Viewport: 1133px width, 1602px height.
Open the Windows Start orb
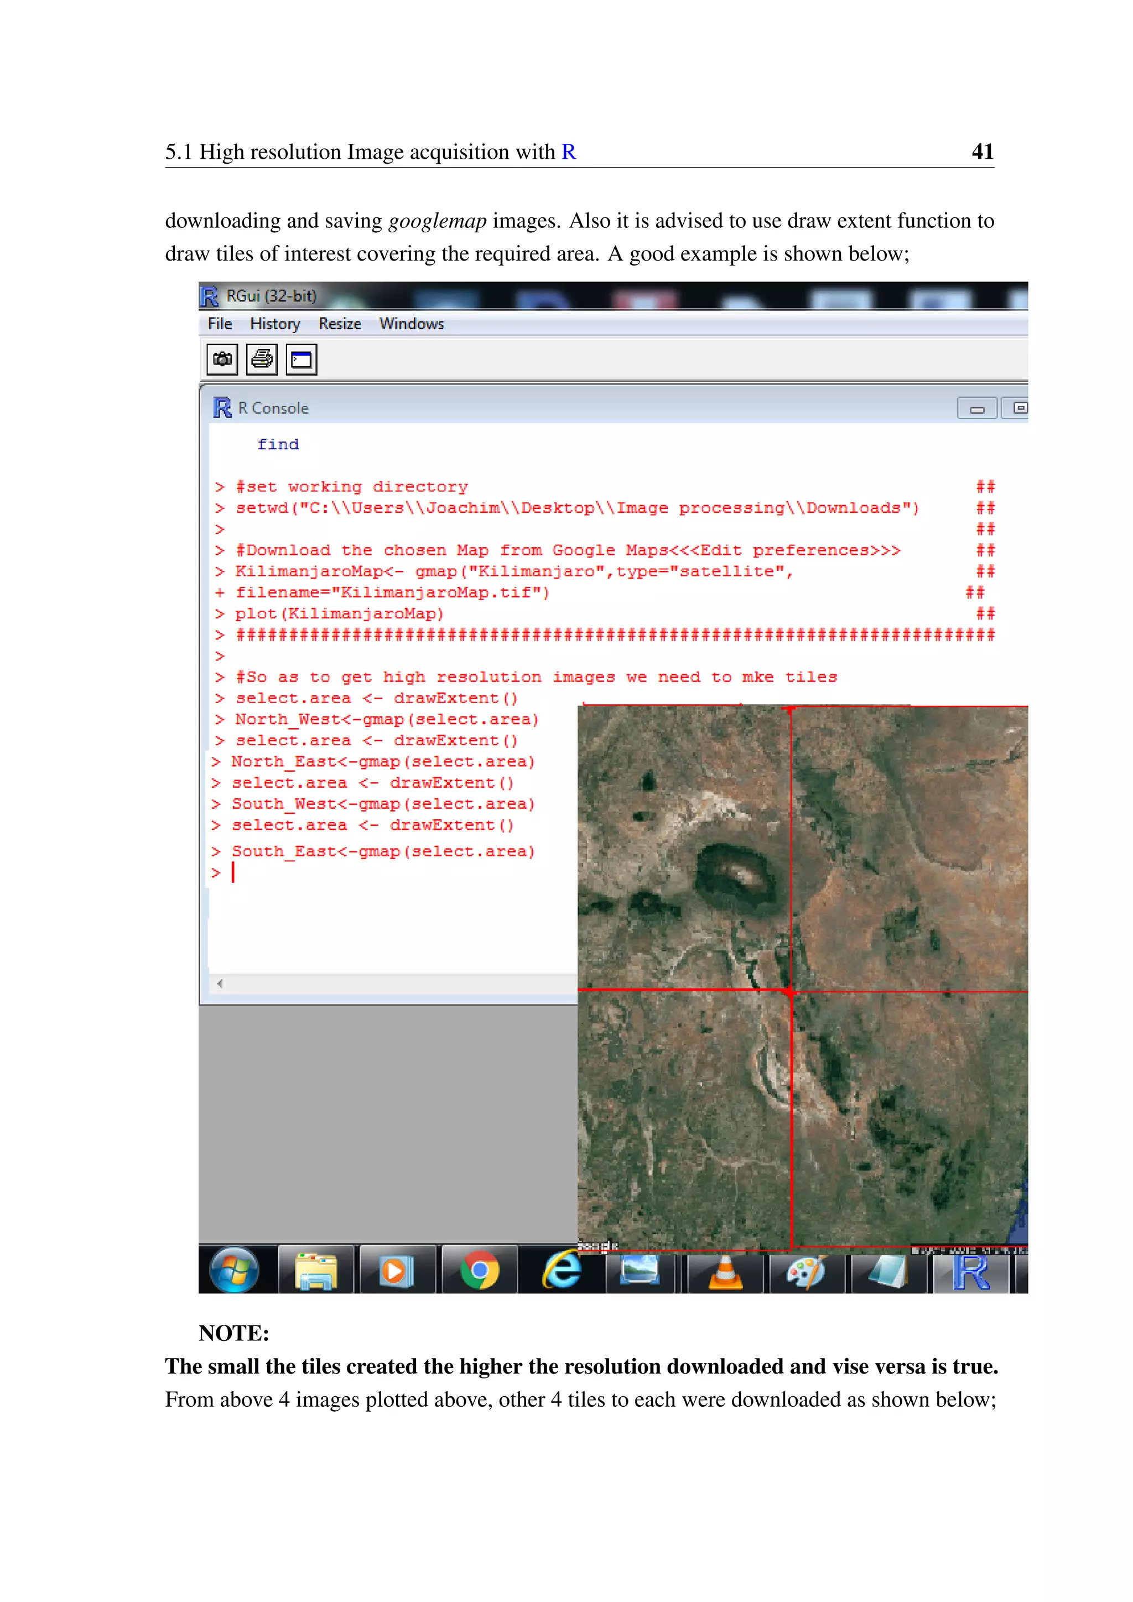[233, 1271]
